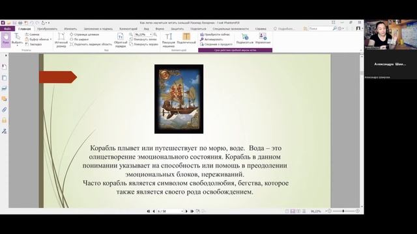Screen dimensions: 417x234
Task: Open the File (Файл) tab
Action: tap(7, 29)
